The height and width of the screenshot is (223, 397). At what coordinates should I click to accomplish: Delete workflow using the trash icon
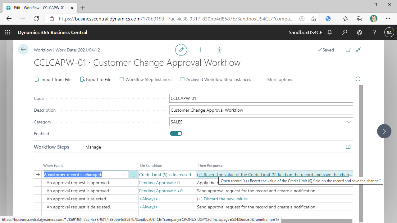219,50
